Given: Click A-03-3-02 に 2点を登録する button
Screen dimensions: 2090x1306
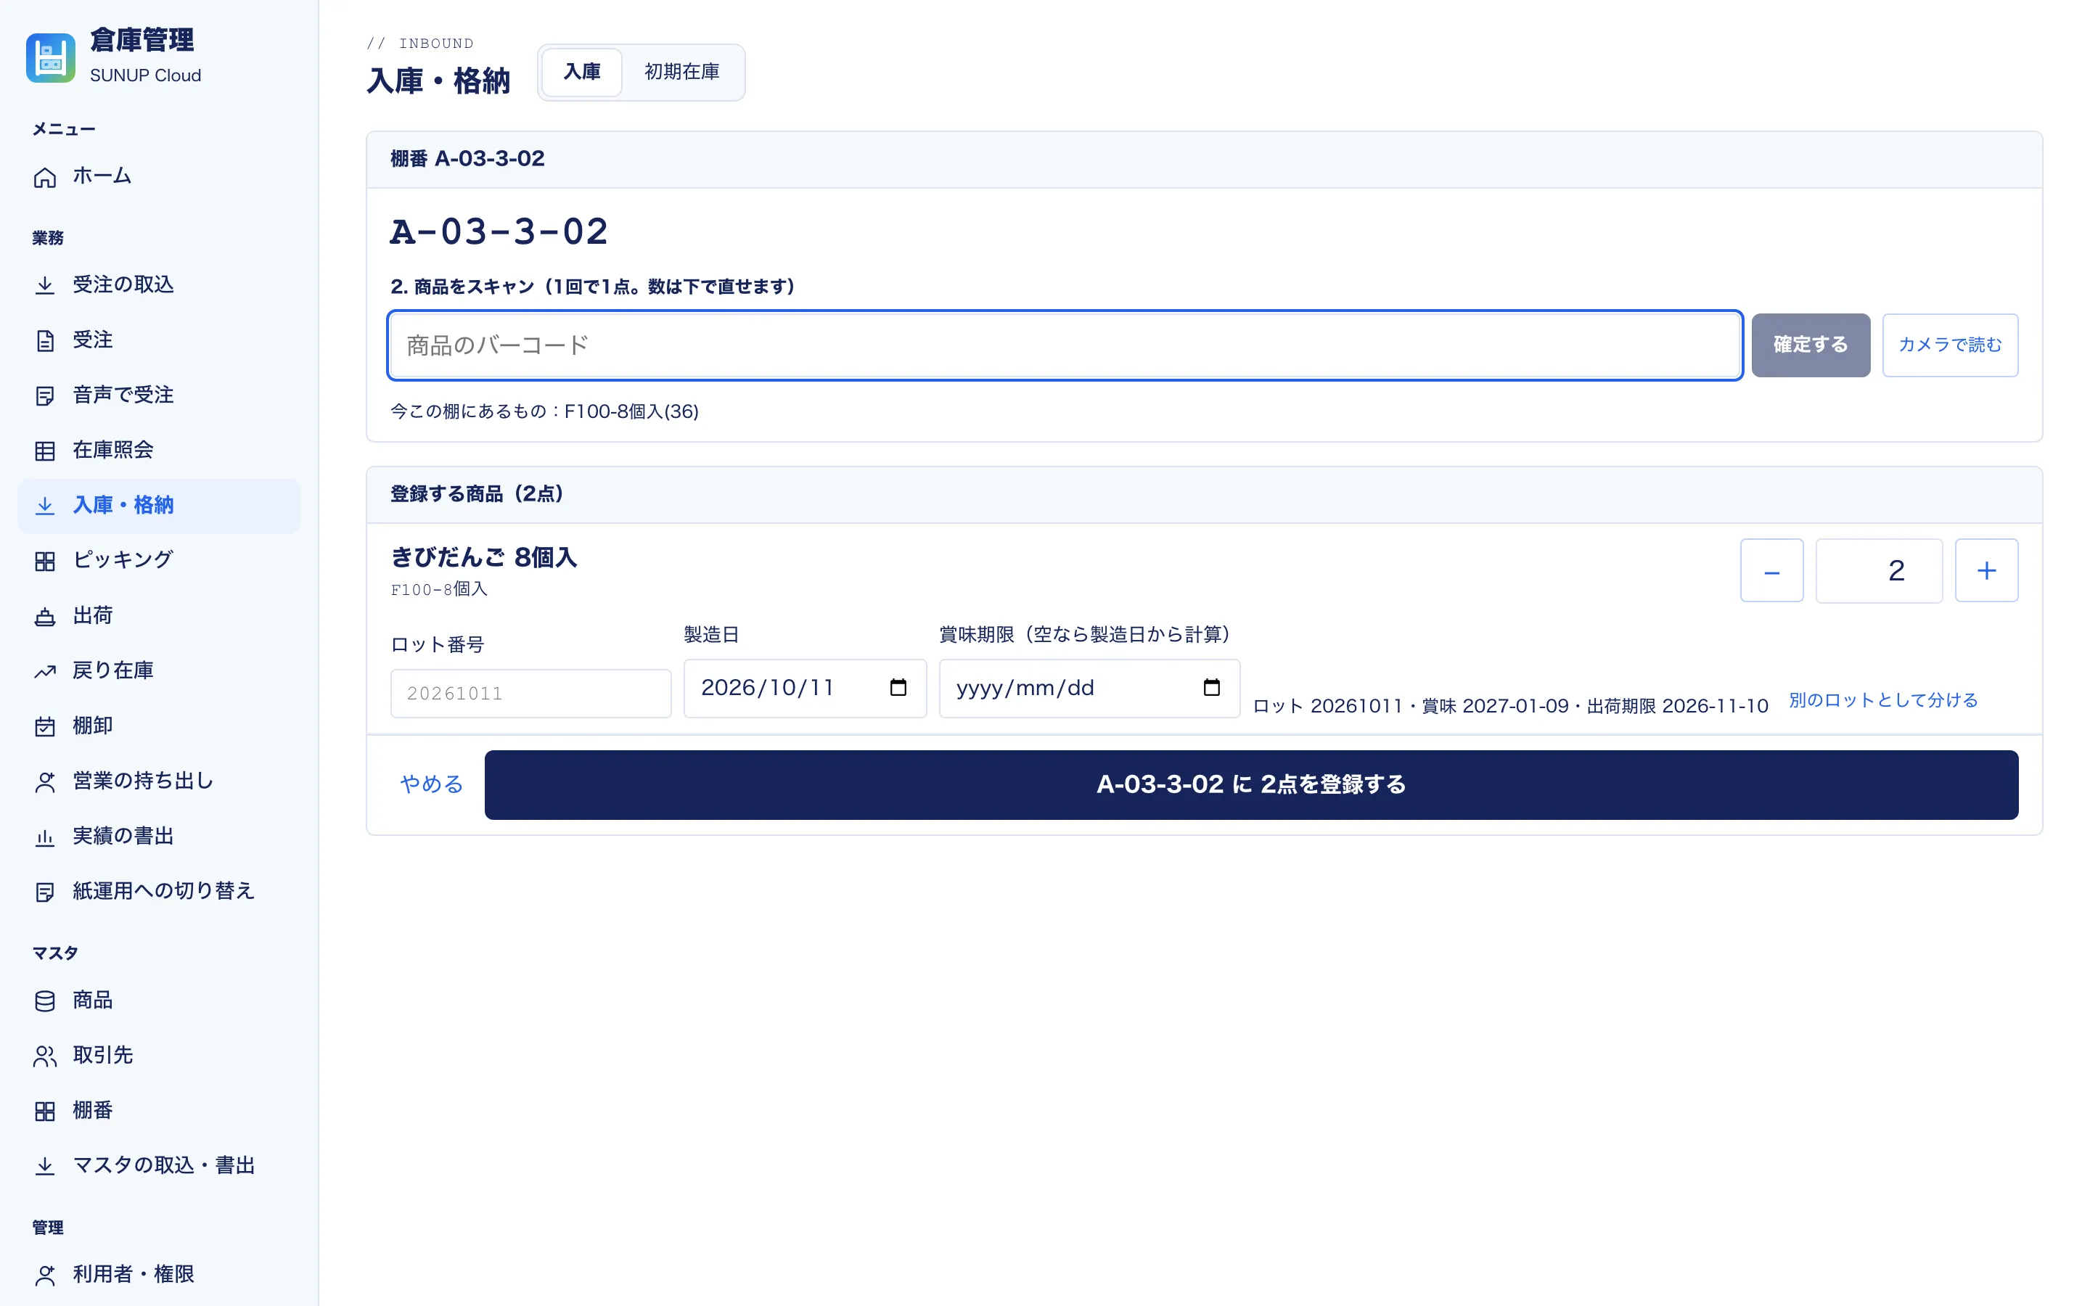Looking at the screenshot, I should point(1250,784).
